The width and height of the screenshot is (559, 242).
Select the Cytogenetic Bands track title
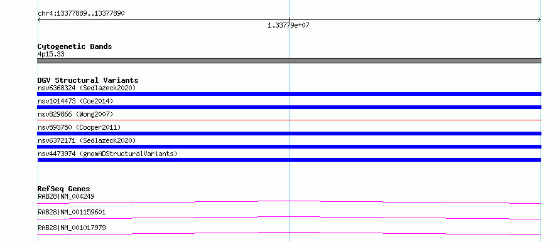pyautogui.click(x=75, y=46)
